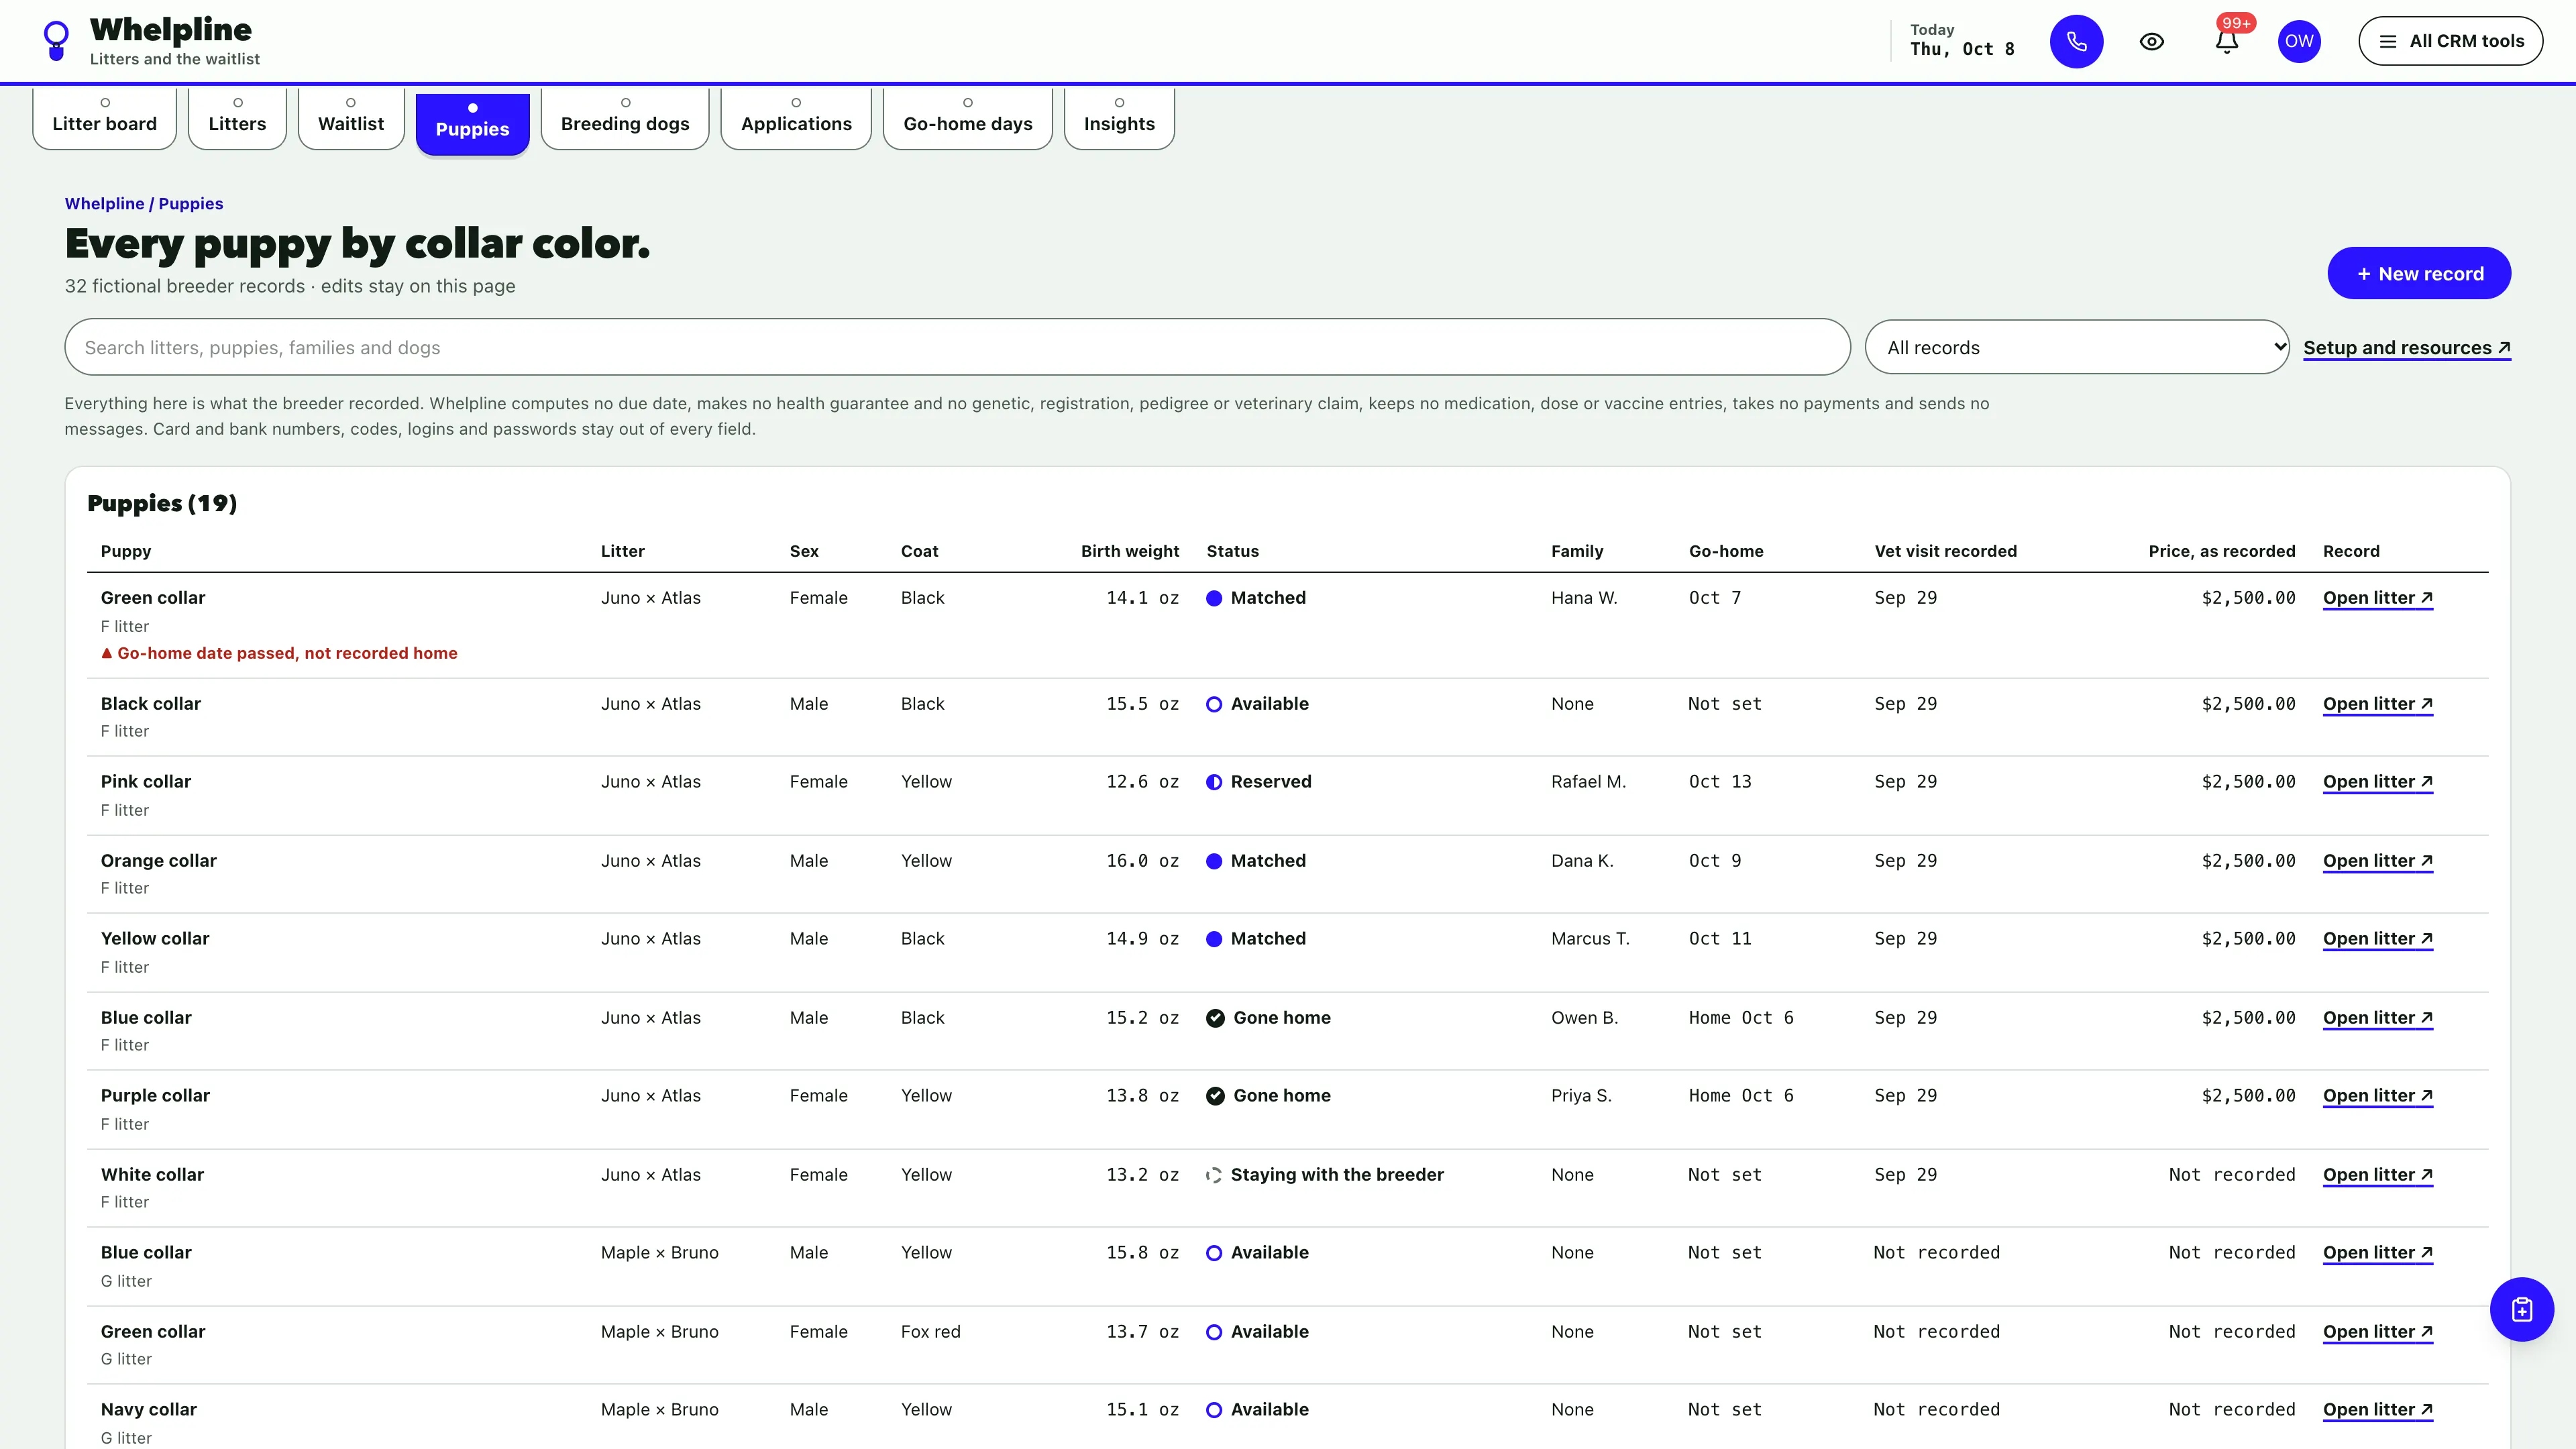2576x1449 pixels.
Task: Switch to Go-home days tab
Action: [967, 118]
